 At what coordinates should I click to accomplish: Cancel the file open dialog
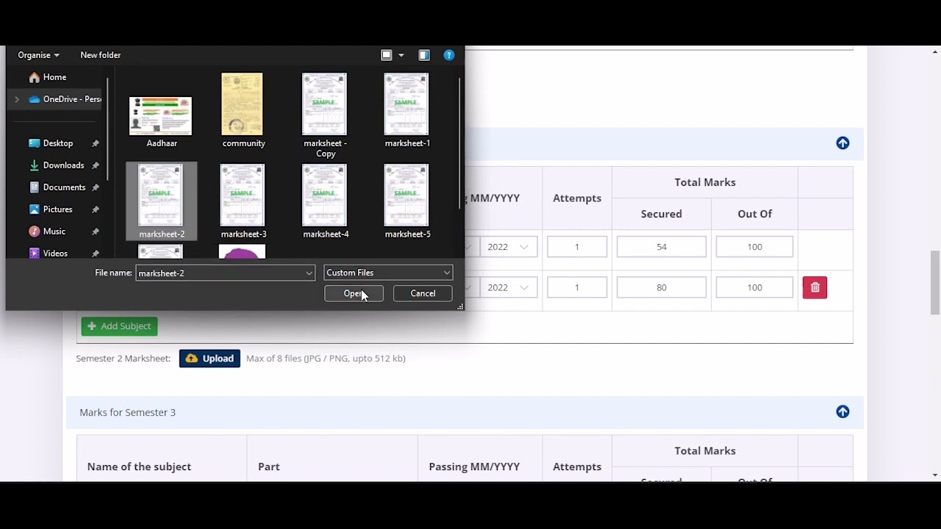point(423,293)
